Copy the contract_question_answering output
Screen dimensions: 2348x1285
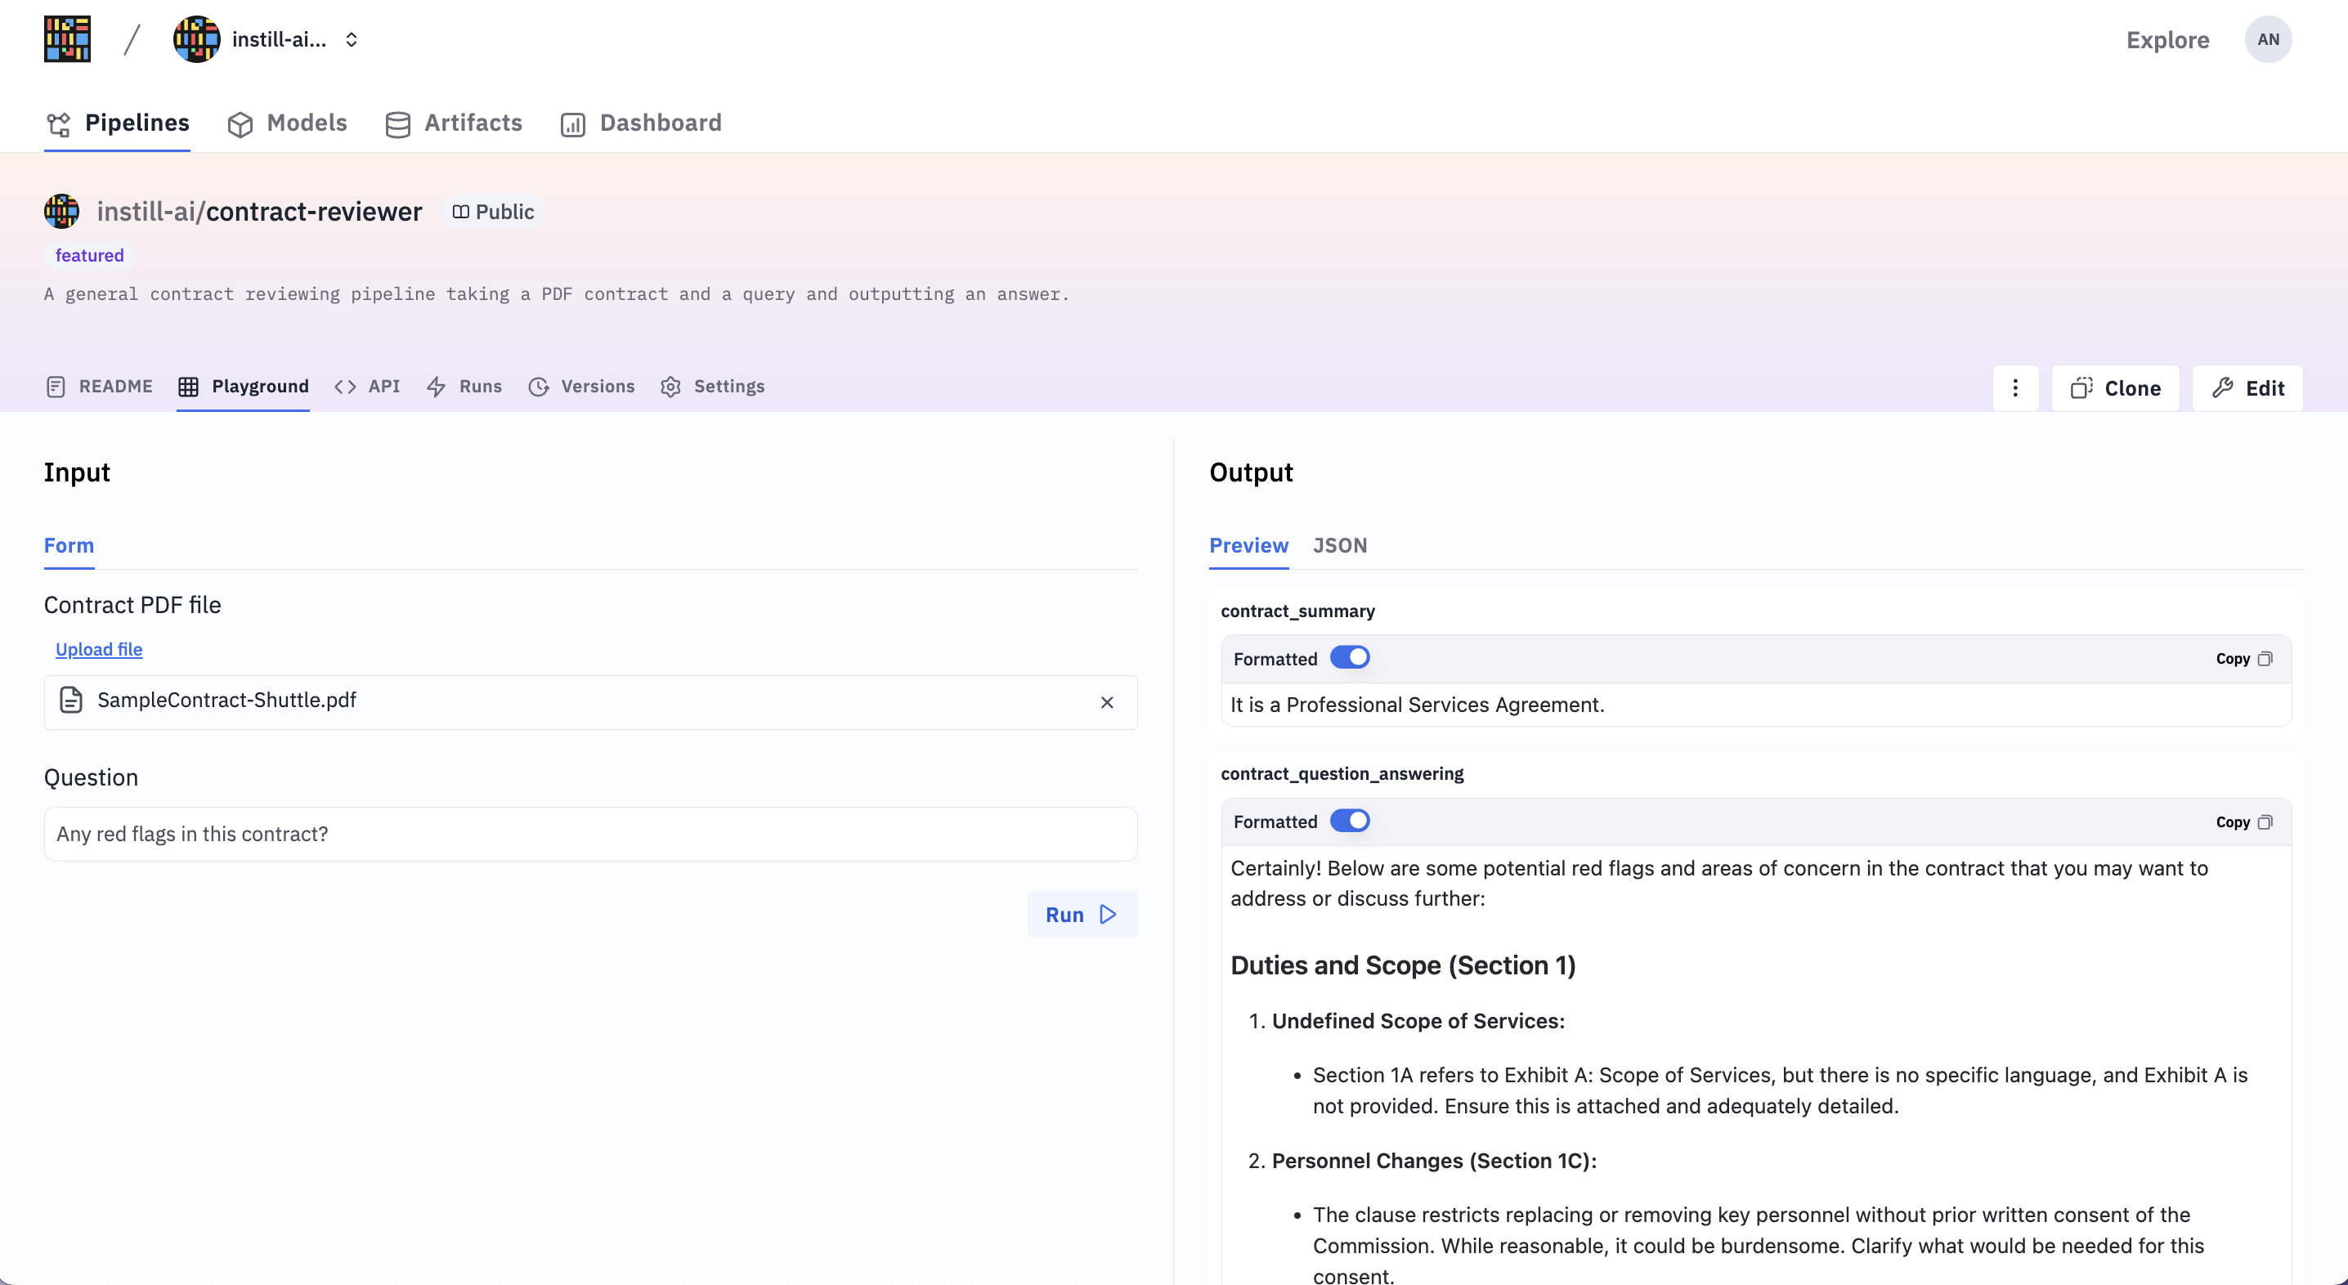2243,822
